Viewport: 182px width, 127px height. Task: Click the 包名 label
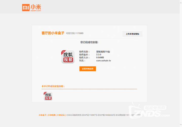[x=82, y=60]
